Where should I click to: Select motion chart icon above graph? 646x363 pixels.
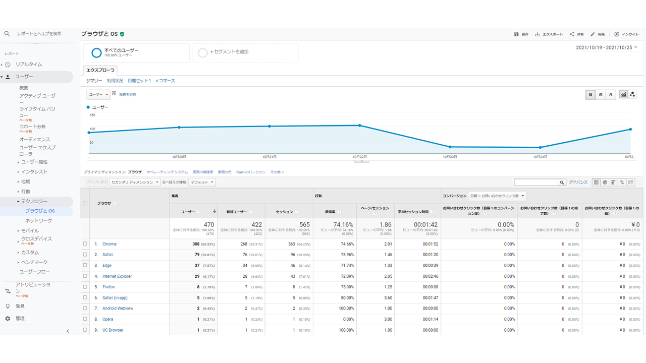pos(632,94)
